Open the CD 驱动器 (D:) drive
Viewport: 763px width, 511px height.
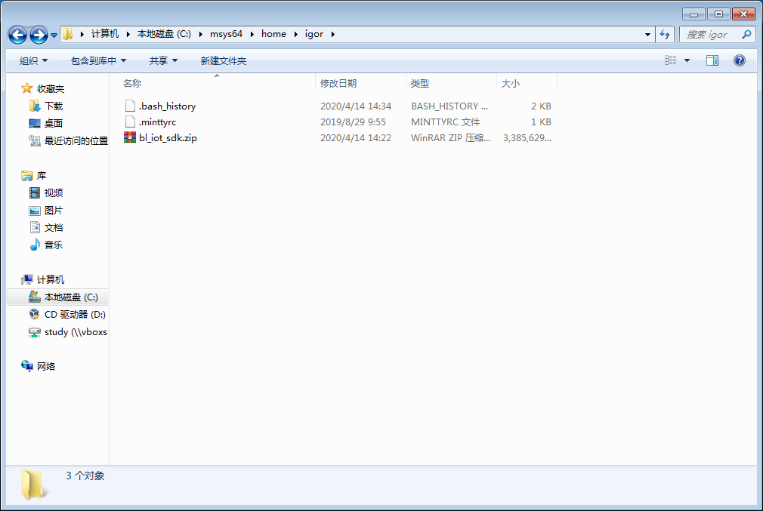coord(74,314)
